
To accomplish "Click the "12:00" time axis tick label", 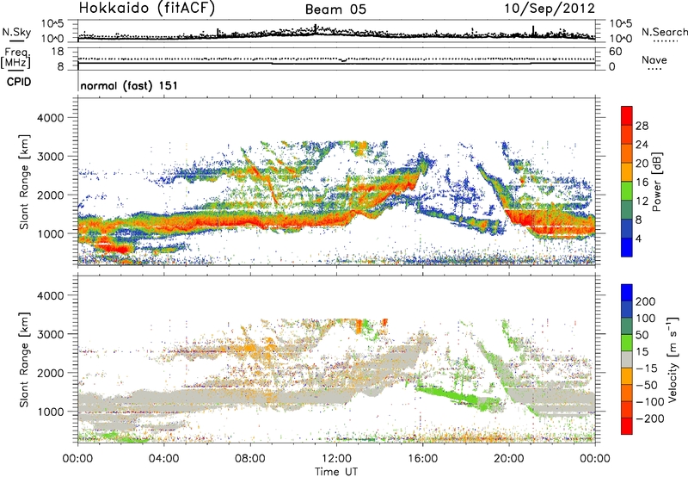I will pos(336,459).
